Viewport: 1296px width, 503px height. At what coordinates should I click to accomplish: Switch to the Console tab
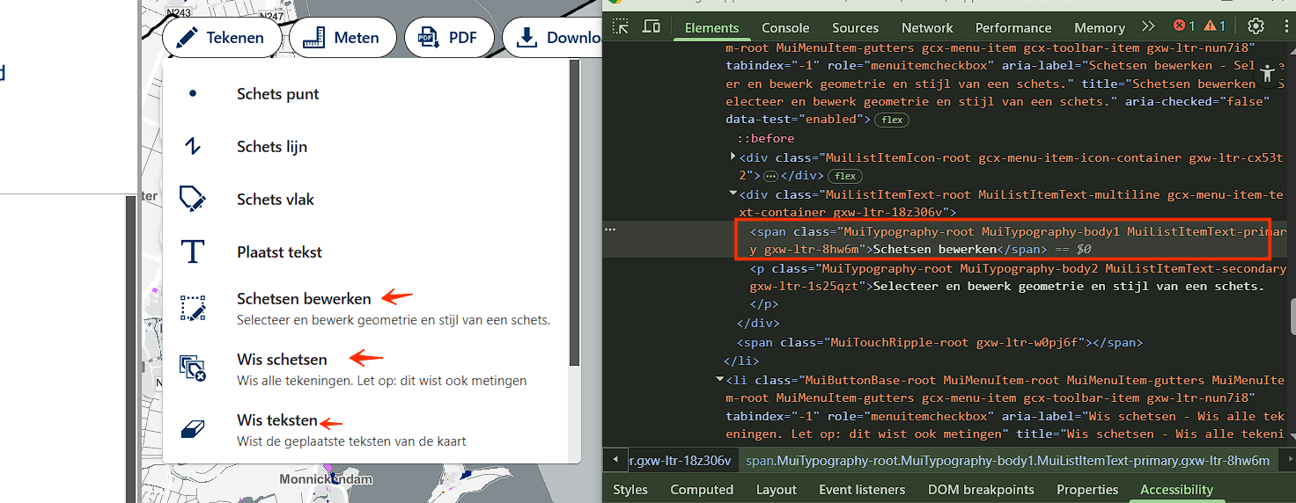(x=785, y=27)
